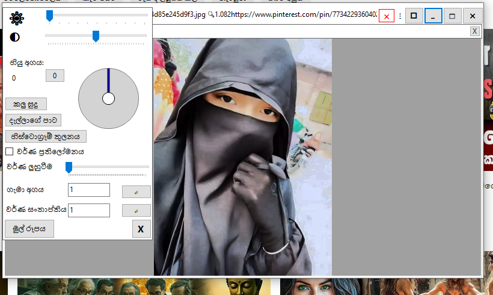This screenshot has height=295, width=493.
Task: Click the brightness slider handle
Action: pyautogui.click(x=49, y=16)
